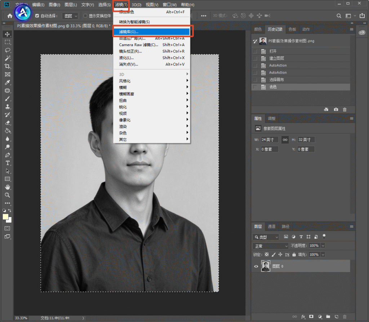Create new snapshot with camera icon
This screenshot has width=369, height=322.
336,110
